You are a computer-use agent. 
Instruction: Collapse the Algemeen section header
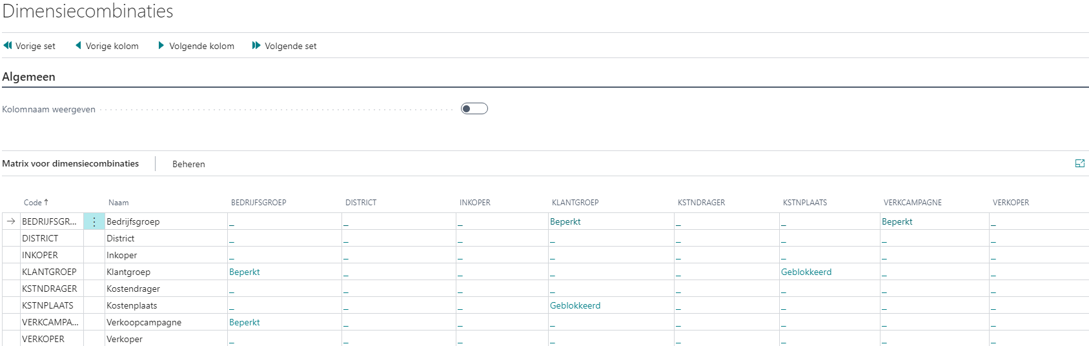point(28,77)
